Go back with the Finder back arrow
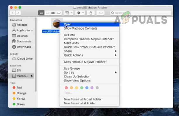The image size is (179, 116). pos(13,13)
